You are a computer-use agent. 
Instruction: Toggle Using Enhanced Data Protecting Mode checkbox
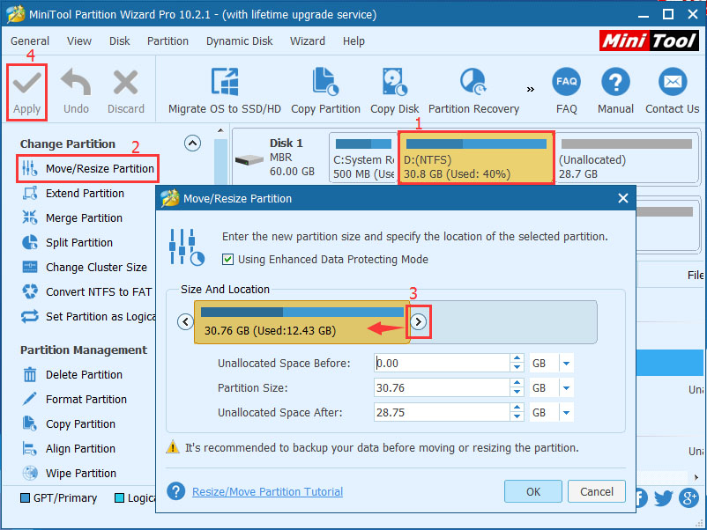(227, 260)
